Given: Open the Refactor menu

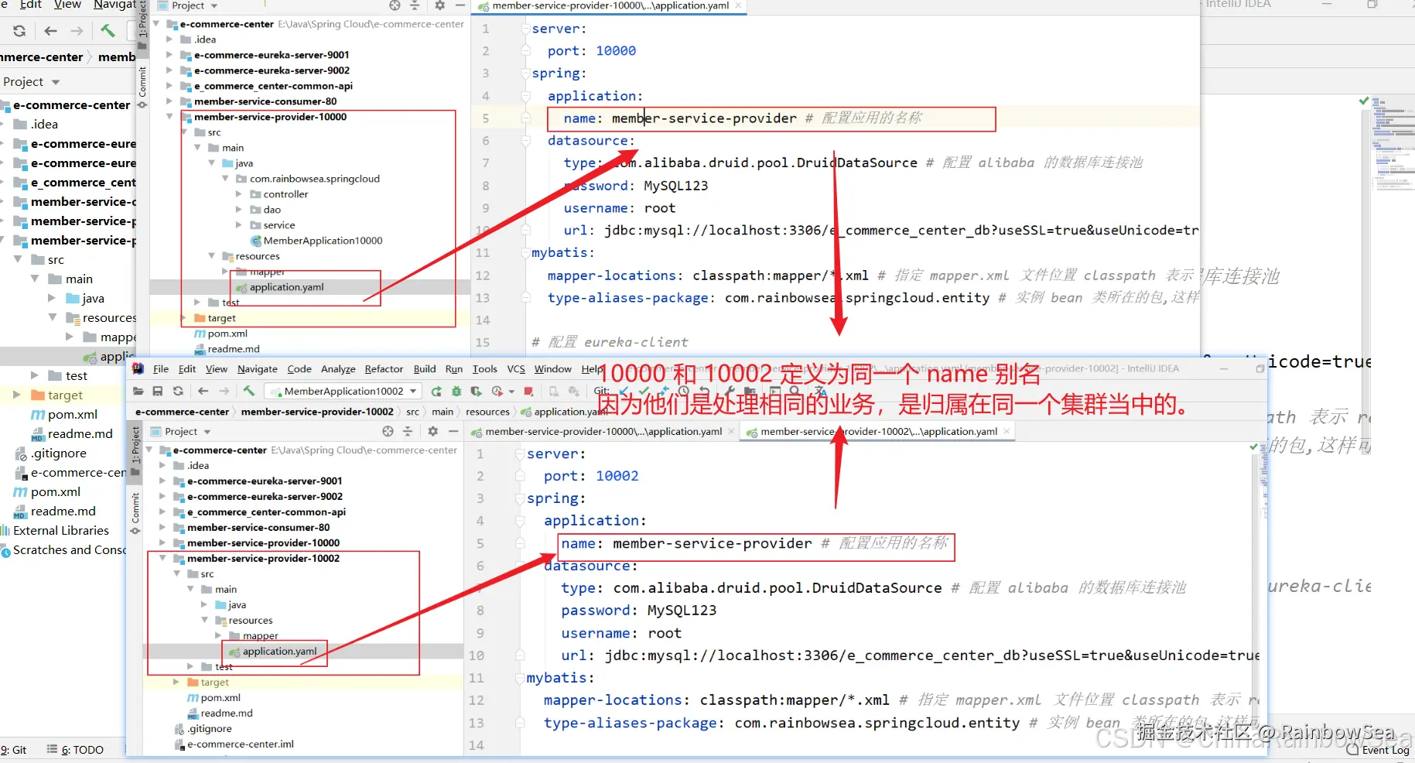Looking at the screenshot, I should (x=384, y=369).
